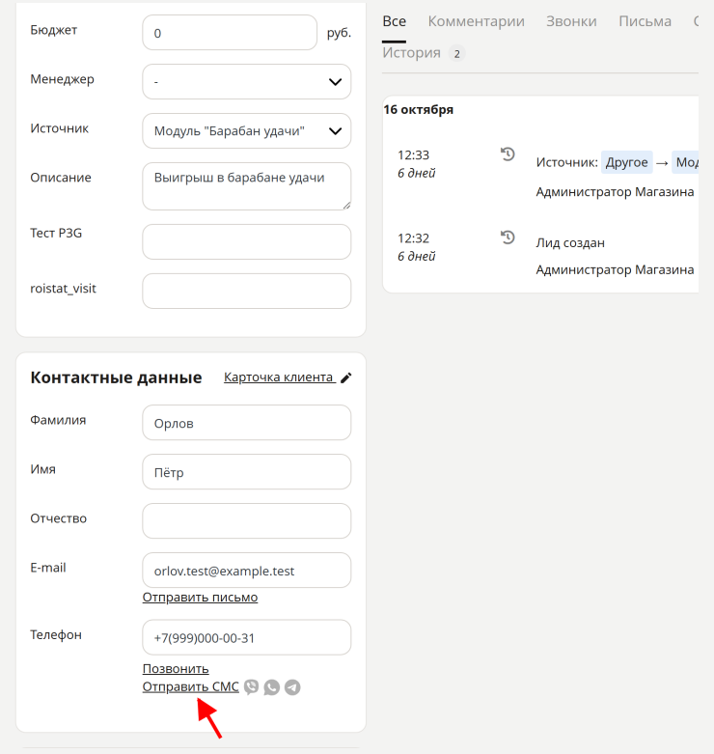Switch to the Звонки tab
Image resolution: width=714 pixels, height=754 pixels.
571,21
